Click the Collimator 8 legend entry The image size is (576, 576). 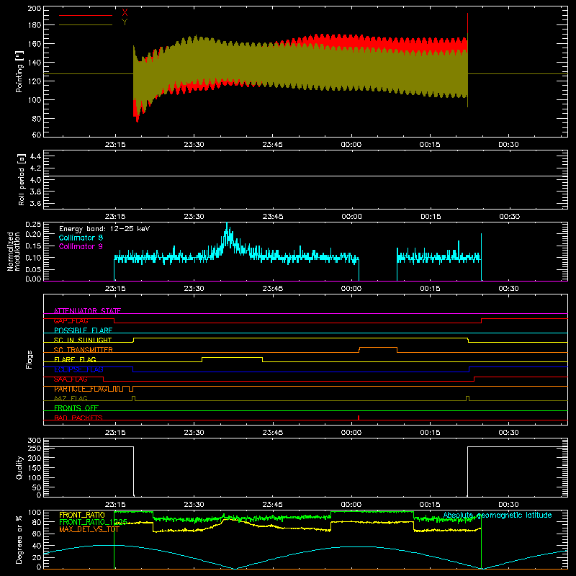[81, 238]
